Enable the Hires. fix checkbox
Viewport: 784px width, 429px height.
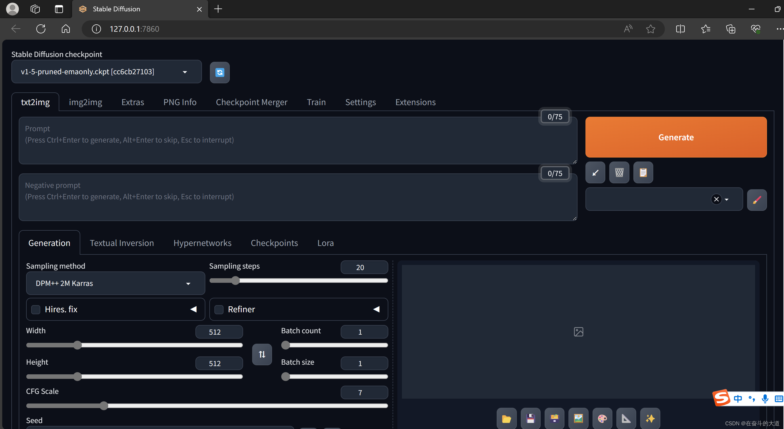coord(36,309)
